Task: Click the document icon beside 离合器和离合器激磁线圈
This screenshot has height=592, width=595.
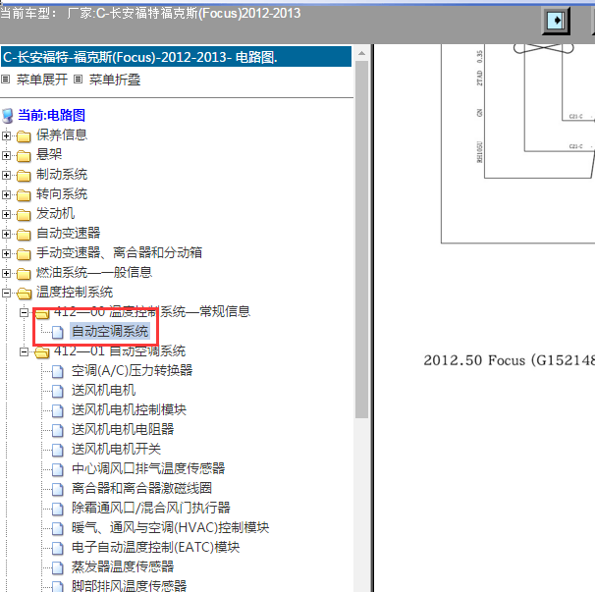Action: point(58,489)
